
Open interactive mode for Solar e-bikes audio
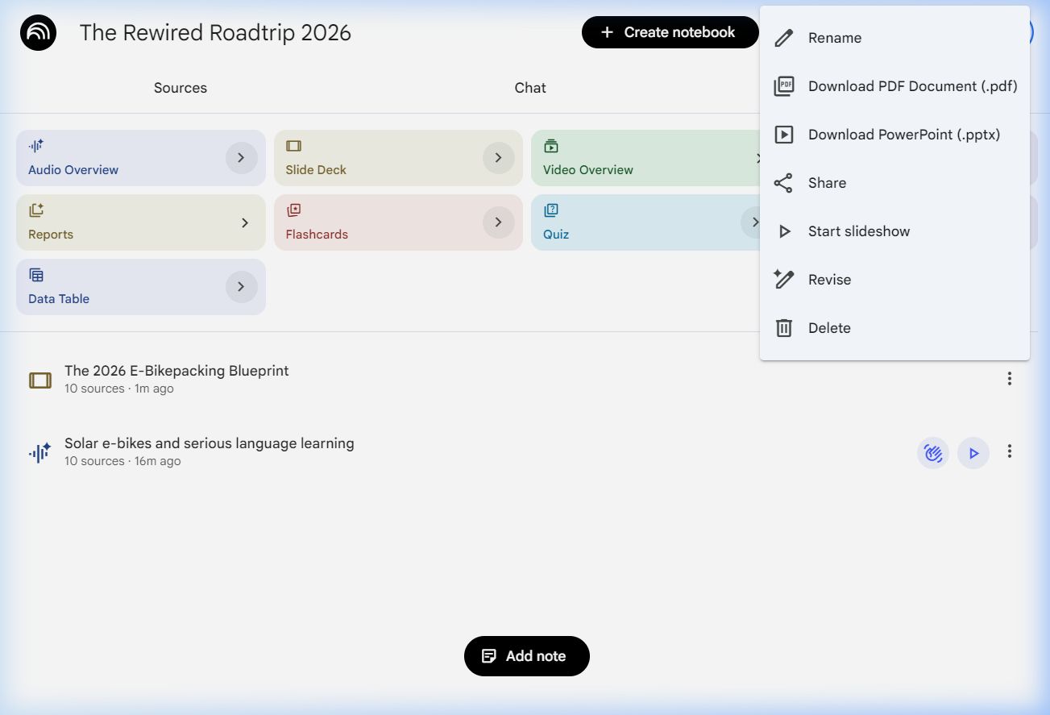pos(933,453)
